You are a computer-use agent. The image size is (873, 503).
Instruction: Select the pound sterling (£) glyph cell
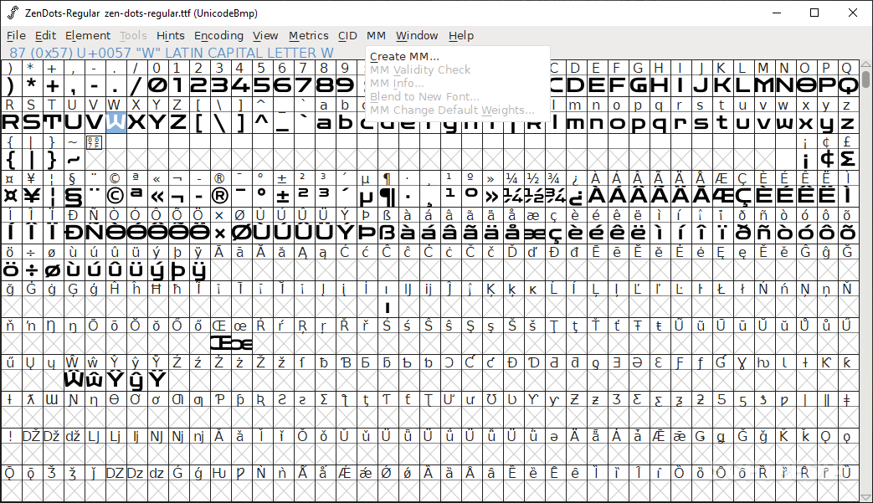tap(847, 159)
